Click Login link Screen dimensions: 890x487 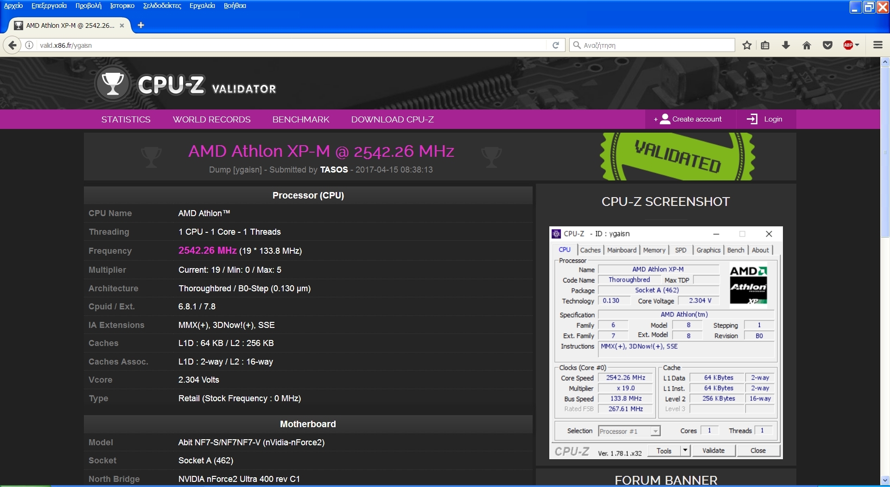pos(773,119)
